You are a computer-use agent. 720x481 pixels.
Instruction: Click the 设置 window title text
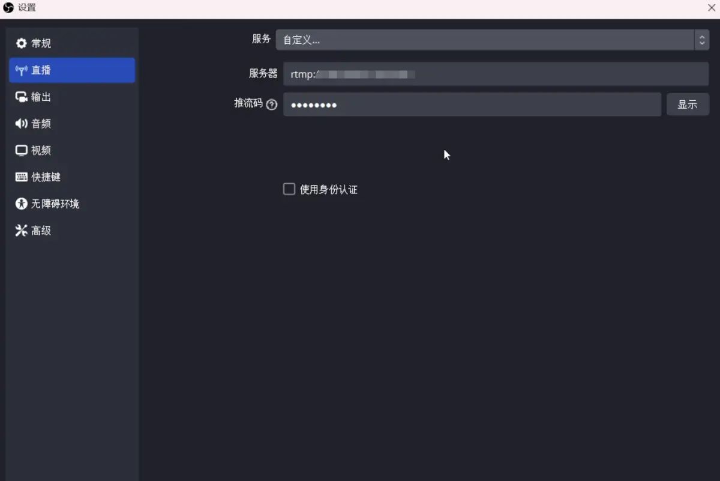pyautogui.click(x=25, y=7)
